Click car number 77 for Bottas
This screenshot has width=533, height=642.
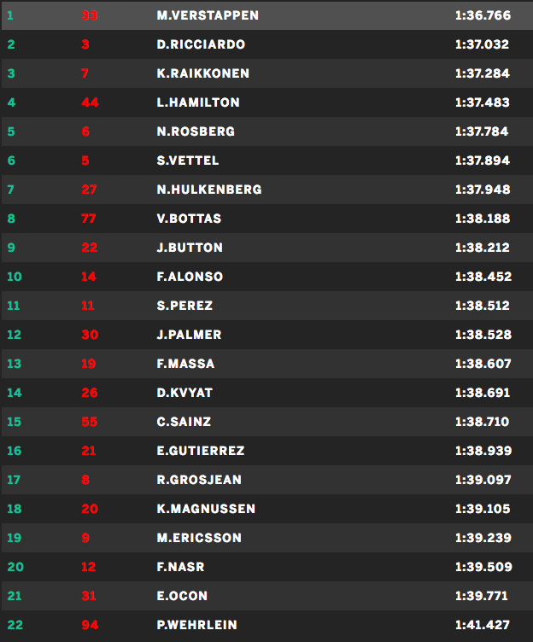point(89,219)
